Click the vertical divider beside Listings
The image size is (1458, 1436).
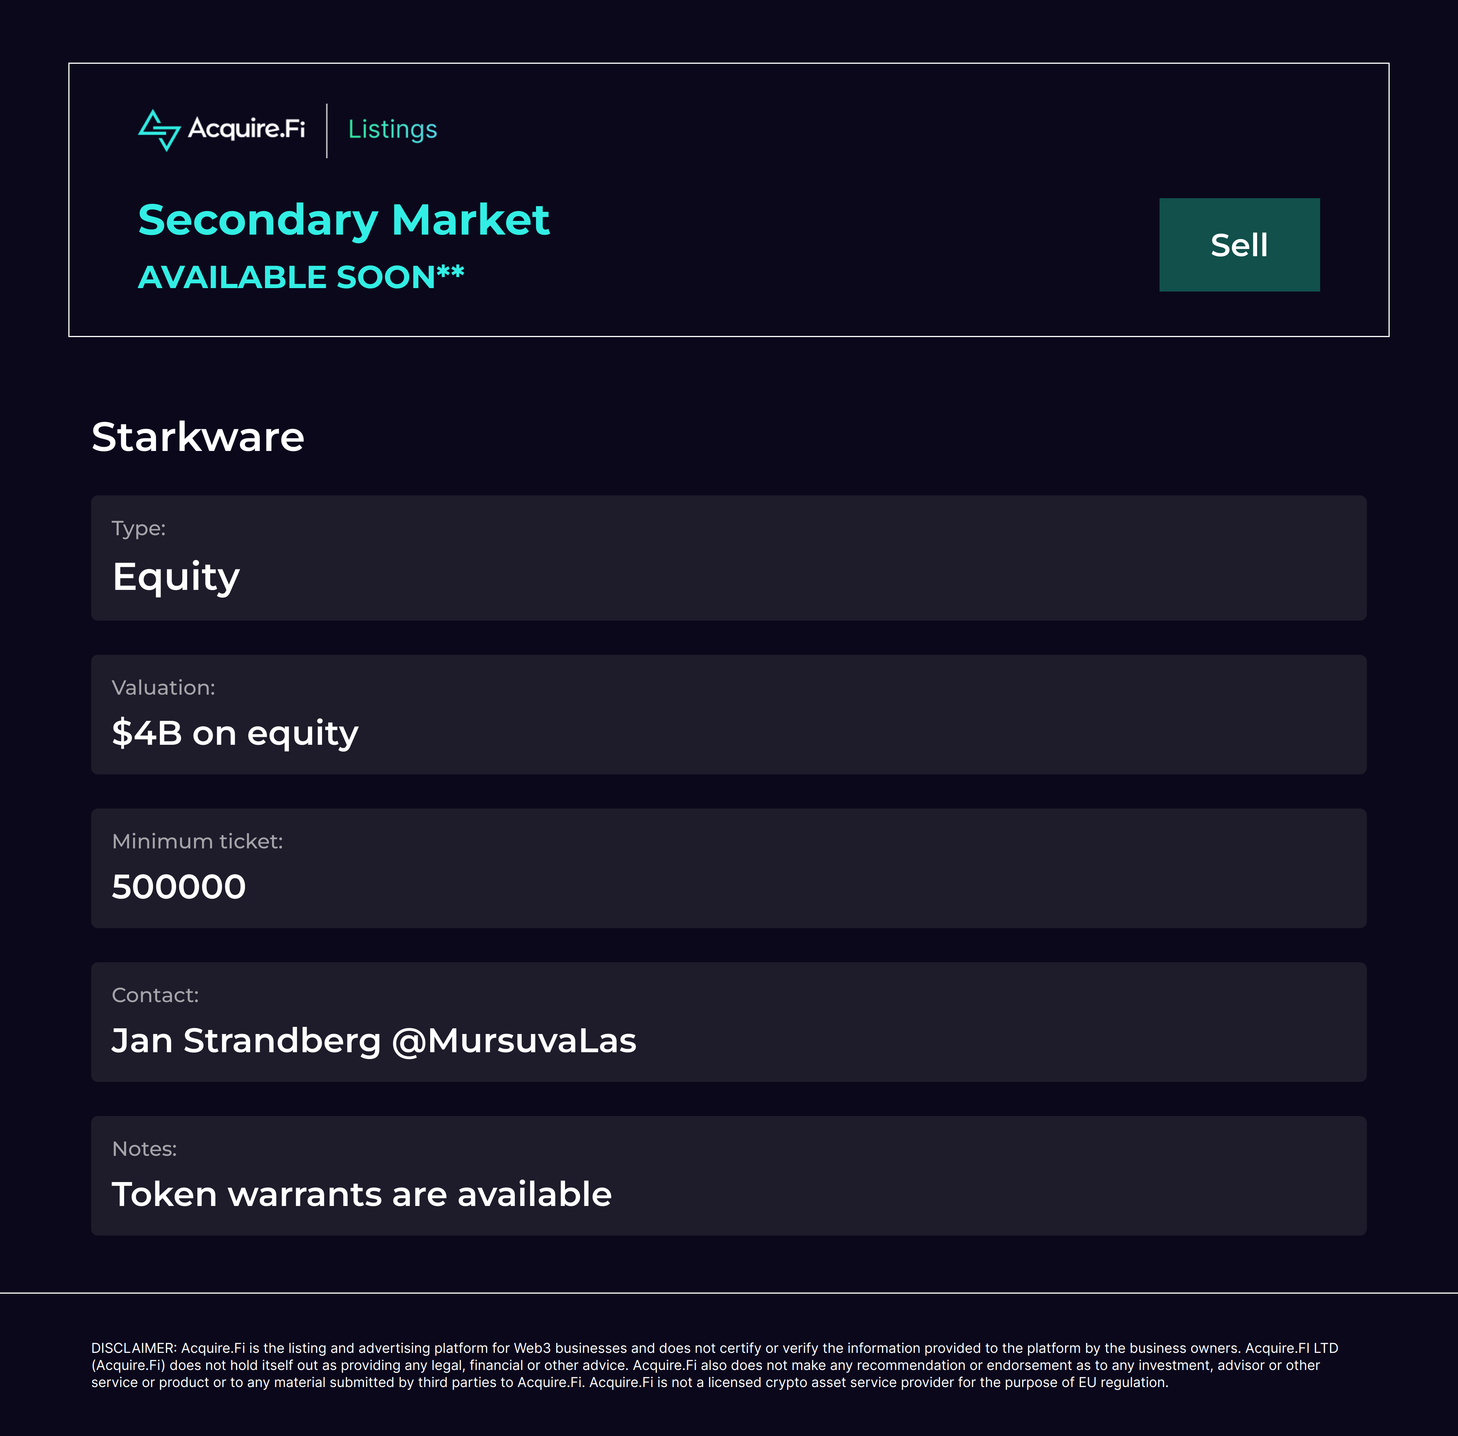click(x=327, y=131)
